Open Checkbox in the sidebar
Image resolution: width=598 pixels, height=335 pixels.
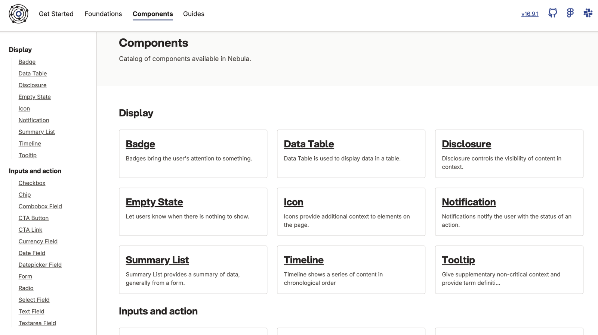click(32, 183)
